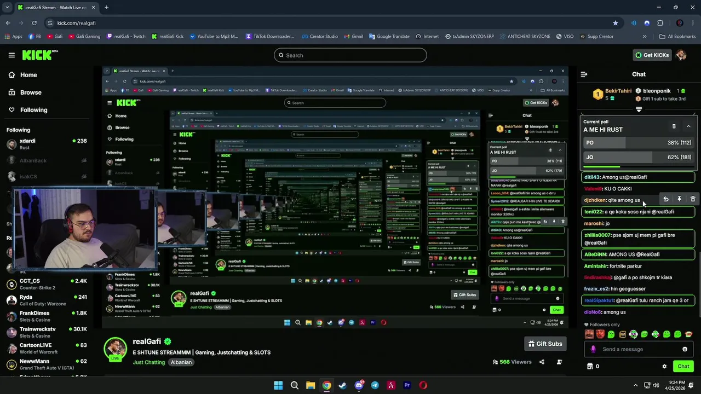Collapse the current poll chevron

tap(688, 126)
